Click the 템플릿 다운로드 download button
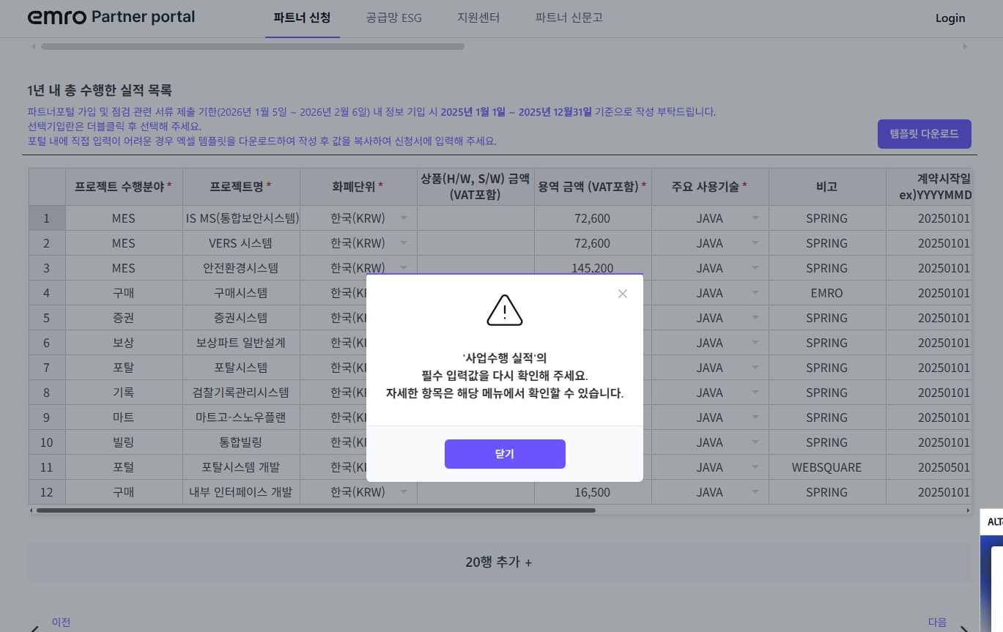 point(924,134)
